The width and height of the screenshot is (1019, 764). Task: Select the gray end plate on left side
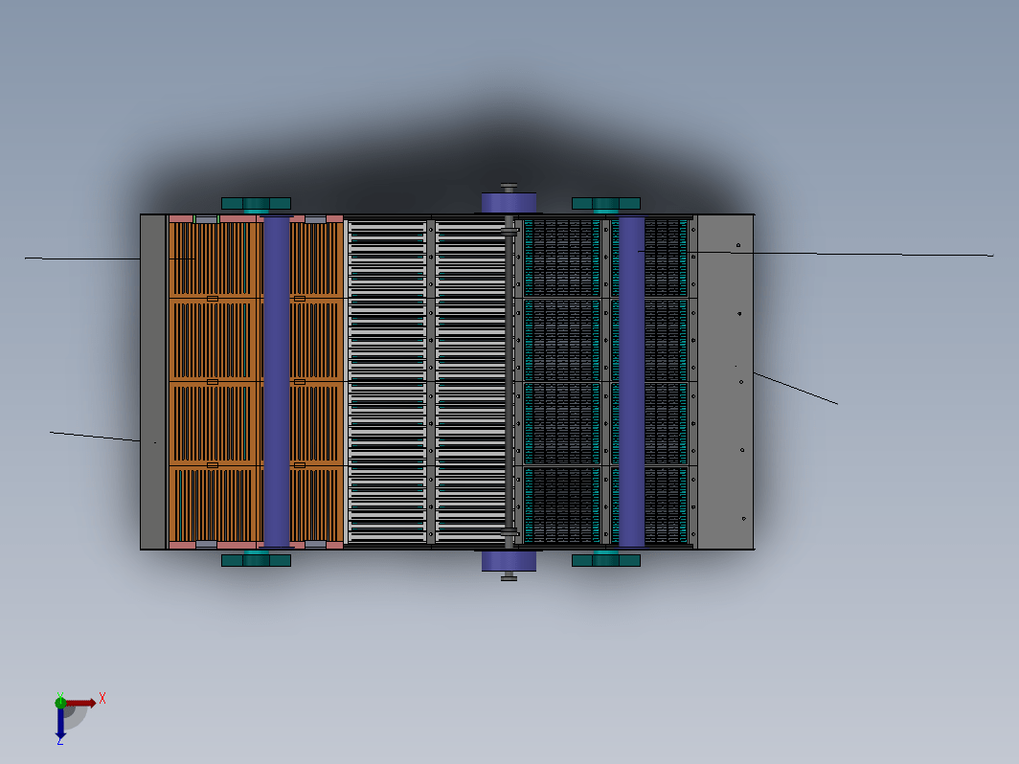[x=153, y=382]
